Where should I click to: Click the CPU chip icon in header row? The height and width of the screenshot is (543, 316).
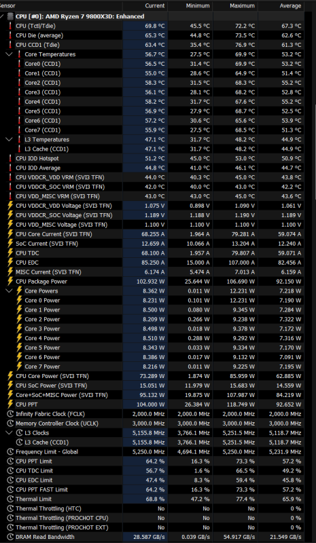coord(10,16)
